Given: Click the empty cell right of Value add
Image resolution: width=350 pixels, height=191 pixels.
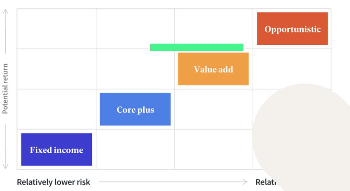Looking at the screenshot, I should tap(292, 69).
